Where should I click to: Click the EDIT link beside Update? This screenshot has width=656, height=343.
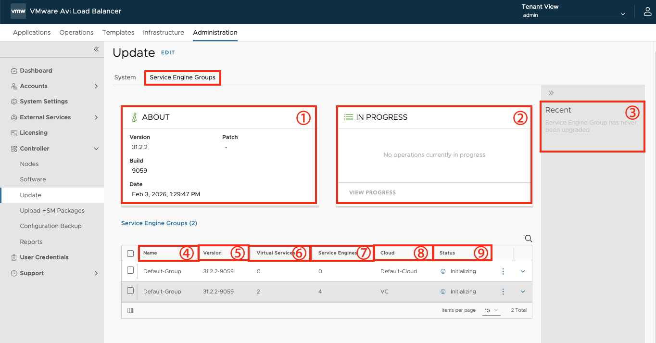168,53
